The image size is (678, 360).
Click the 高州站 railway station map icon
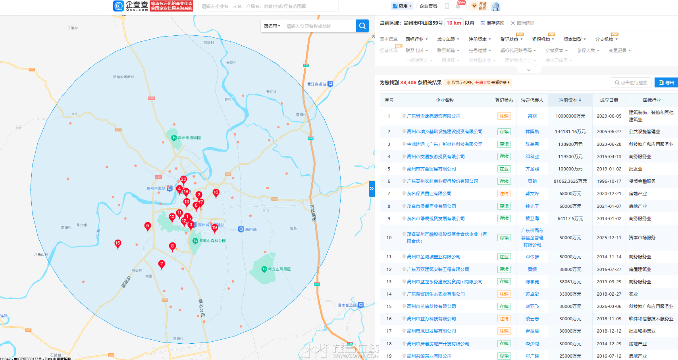(x=241, y=229)
